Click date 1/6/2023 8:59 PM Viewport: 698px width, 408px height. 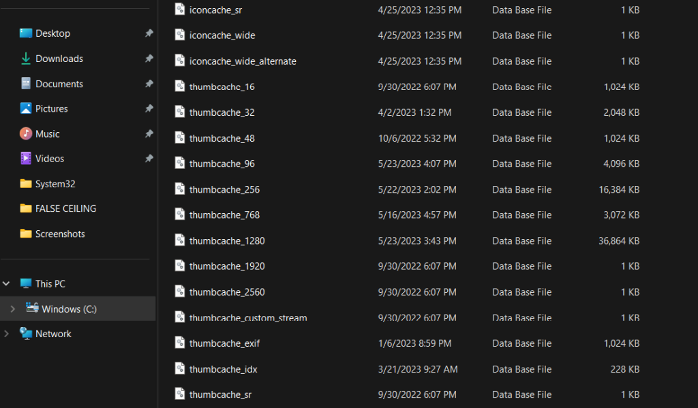(x=414, y=343)
